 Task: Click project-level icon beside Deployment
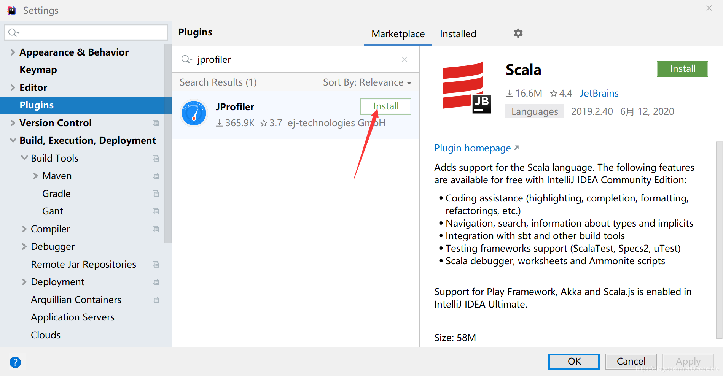(156, 282)
